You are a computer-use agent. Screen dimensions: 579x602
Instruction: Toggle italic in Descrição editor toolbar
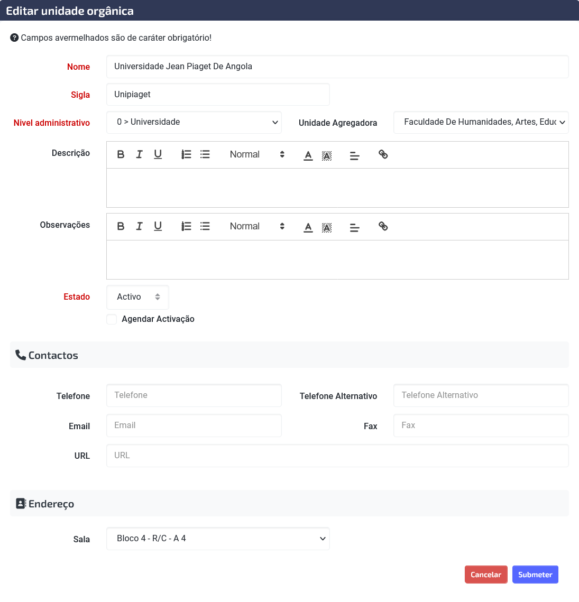click(139, 154)
